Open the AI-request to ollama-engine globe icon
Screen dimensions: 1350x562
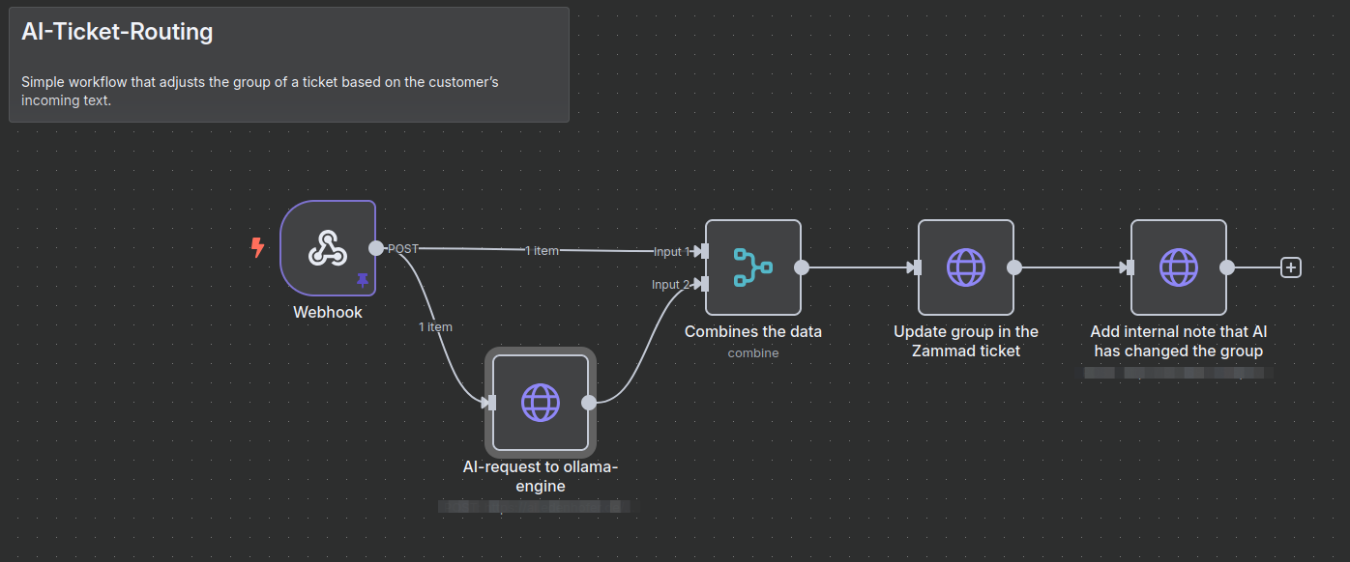pyautogui.click(x=540, y=403)
